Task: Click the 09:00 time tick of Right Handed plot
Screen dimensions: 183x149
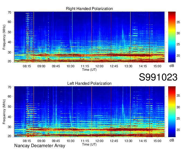Action: (41, 66)
